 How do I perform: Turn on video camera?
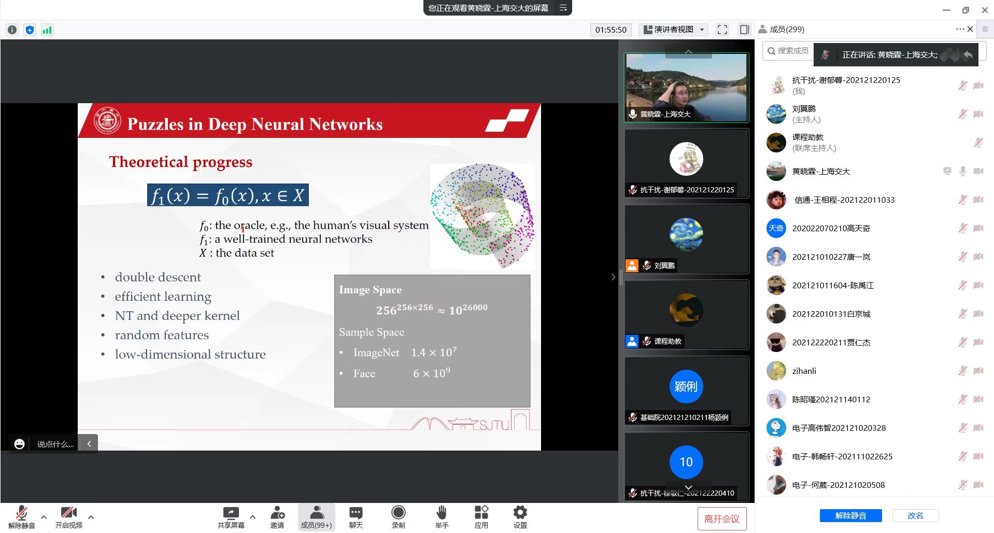pyautogui.click(x=68, y=513)
